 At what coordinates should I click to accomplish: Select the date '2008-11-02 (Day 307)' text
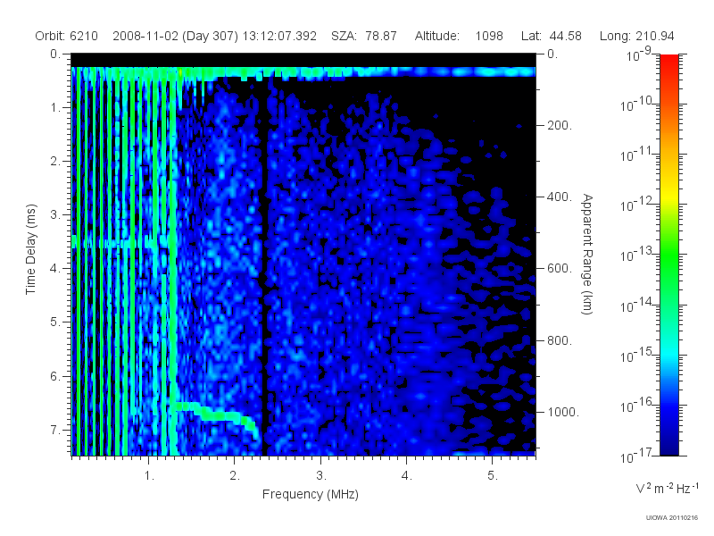pos(175,36)
